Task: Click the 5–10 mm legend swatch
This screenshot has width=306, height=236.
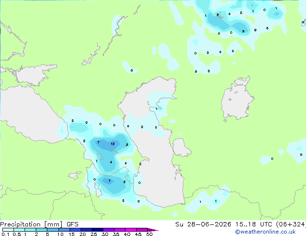Action: [53, 230]
